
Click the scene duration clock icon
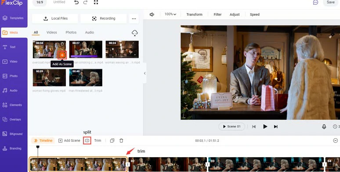[335, 126]
